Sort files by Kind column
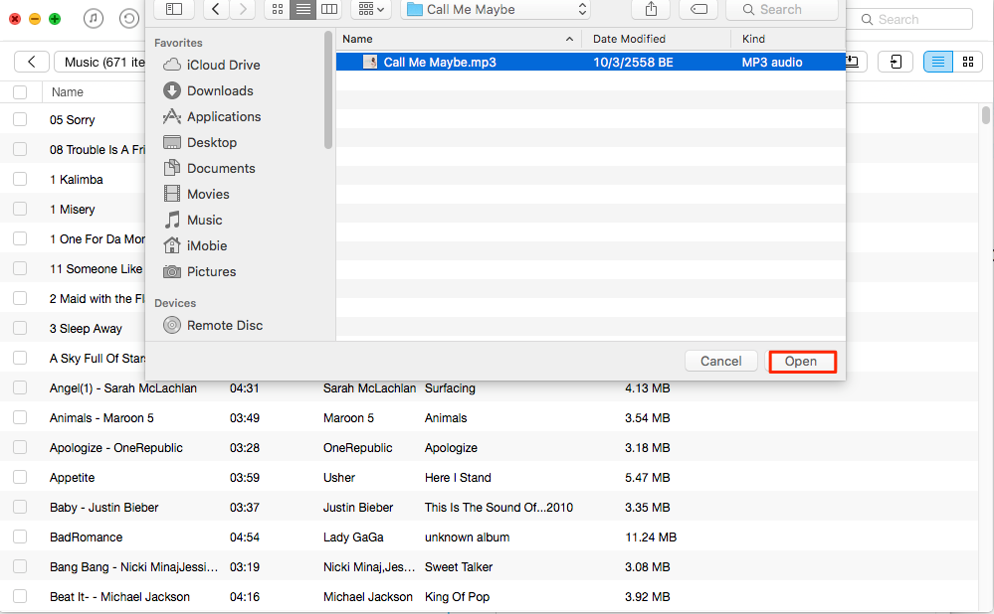The width and height of the screenshot is (994, 614). [788, 39]
